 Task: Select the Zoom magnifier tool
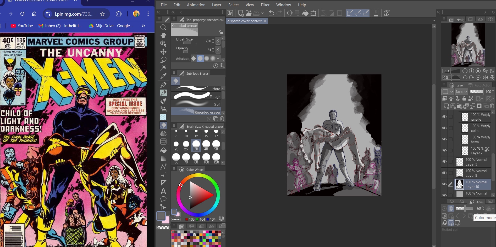click(x=163, y=27)
